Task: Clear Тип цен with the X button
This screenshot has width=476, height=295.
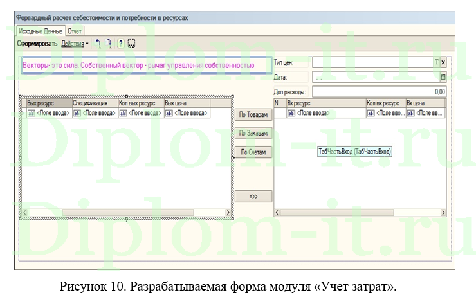Action: click(443, 62)
